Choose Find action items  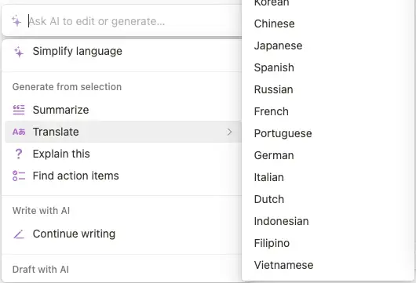point(122,176)
